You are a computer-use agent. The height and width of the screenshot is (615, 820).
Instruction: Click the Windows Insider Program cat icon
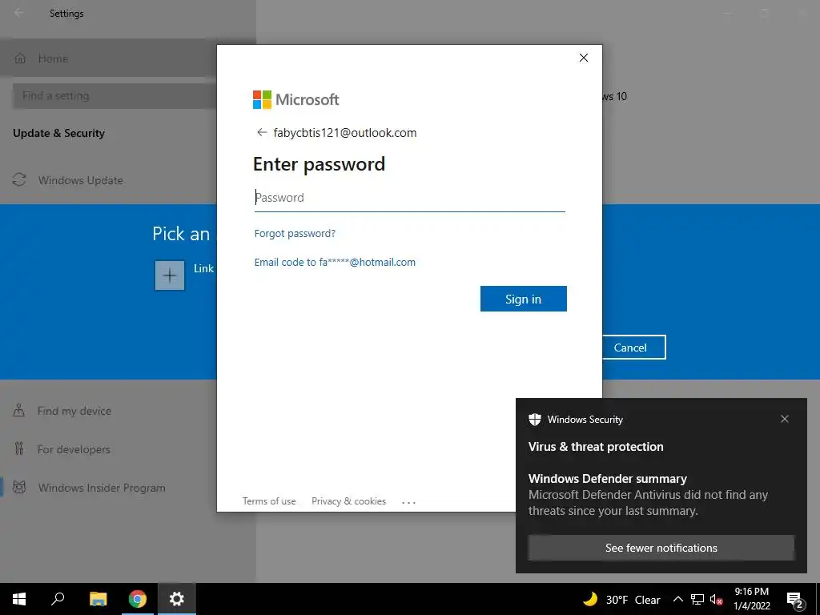[x=19, y=488]
